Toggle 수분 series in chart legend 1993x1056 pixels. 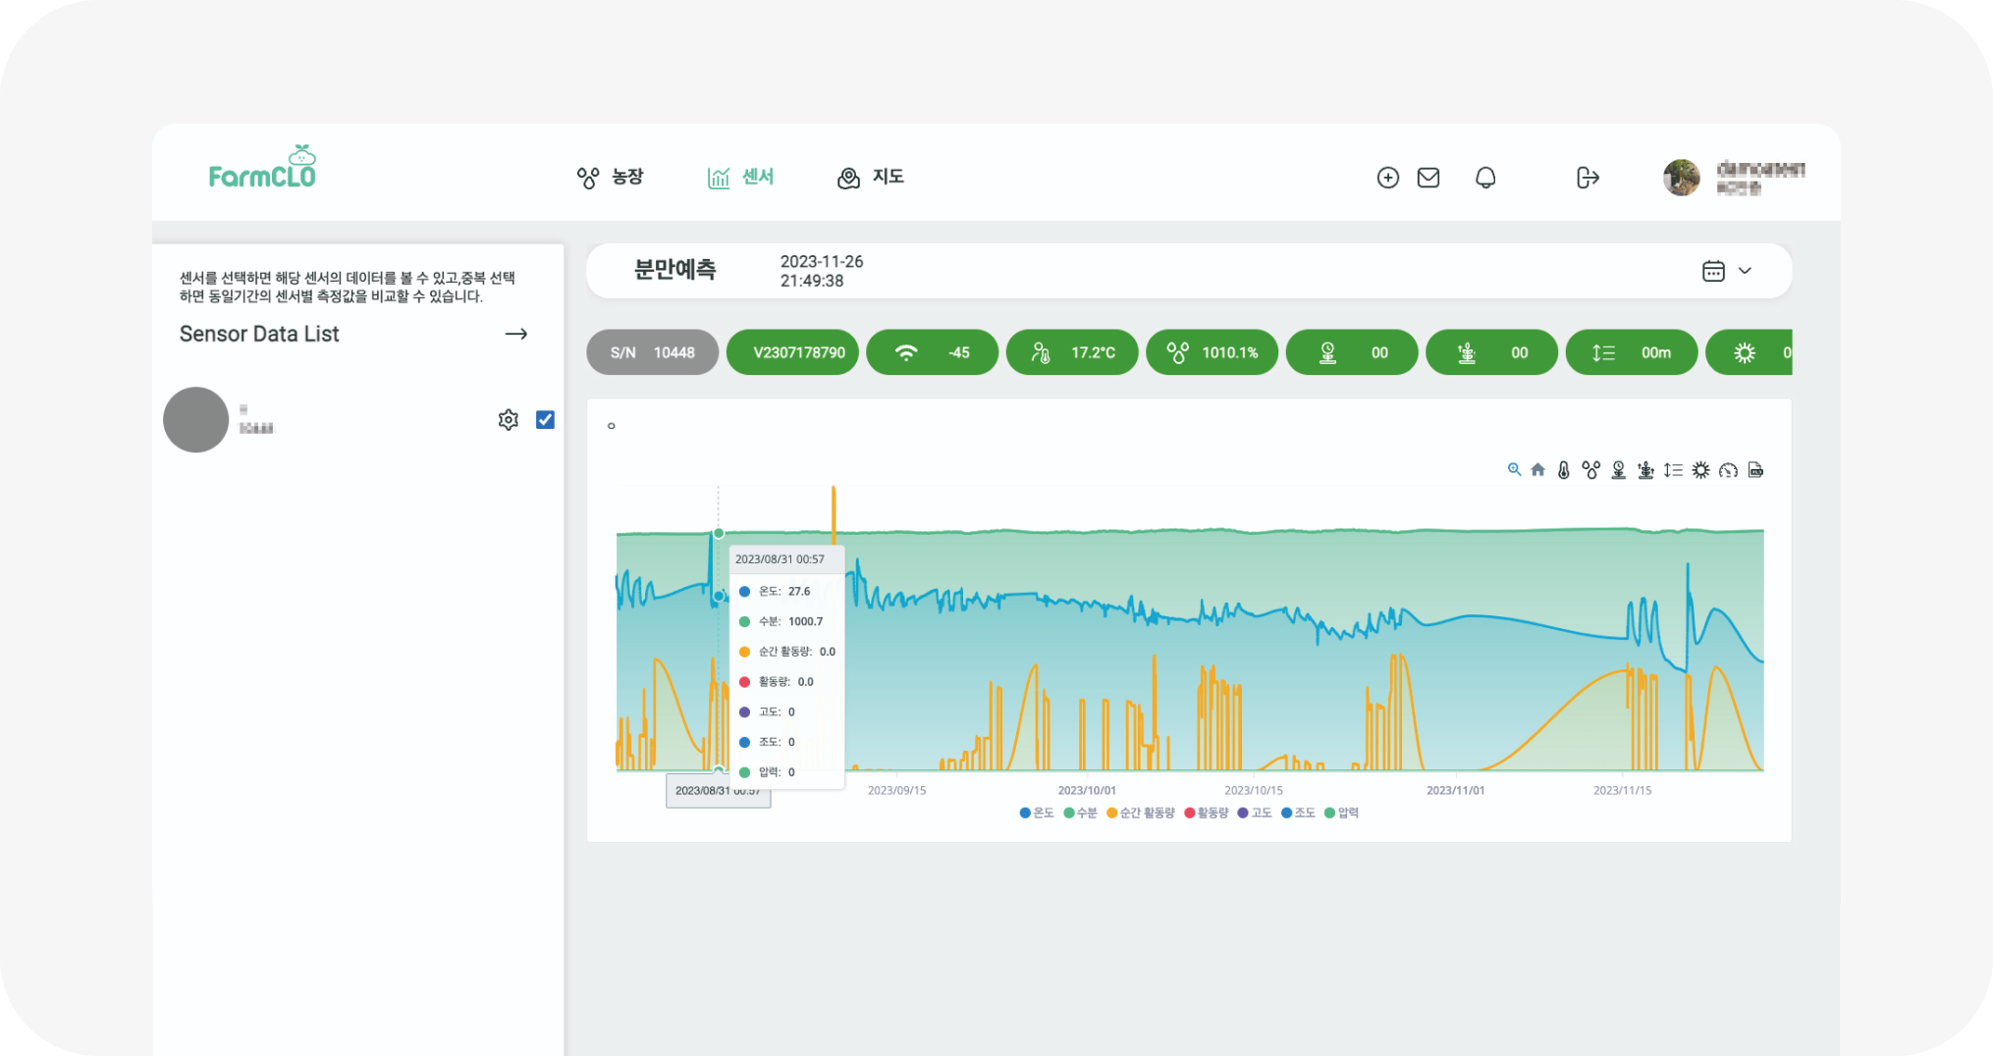(x=1080, y=813)
